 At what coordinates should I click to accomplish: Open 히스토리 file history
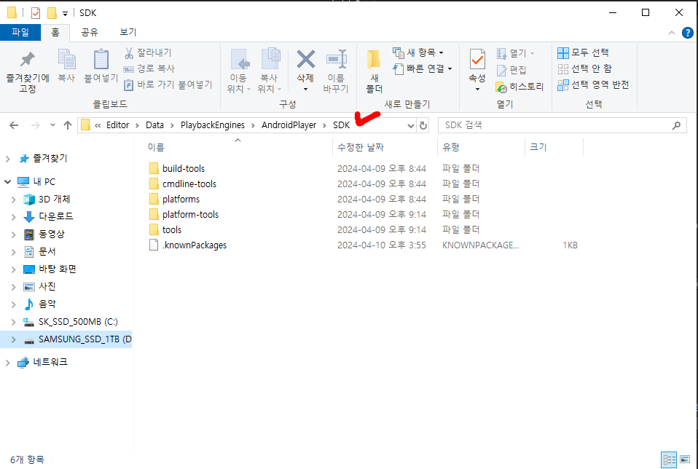pos(520,87)
